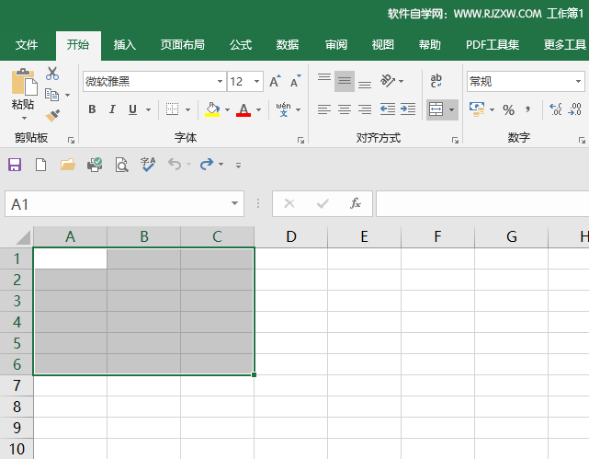This screenshot has height=459, width=589.
Task: Open number format dropdown 常规
Action: (x=578, y=81)
